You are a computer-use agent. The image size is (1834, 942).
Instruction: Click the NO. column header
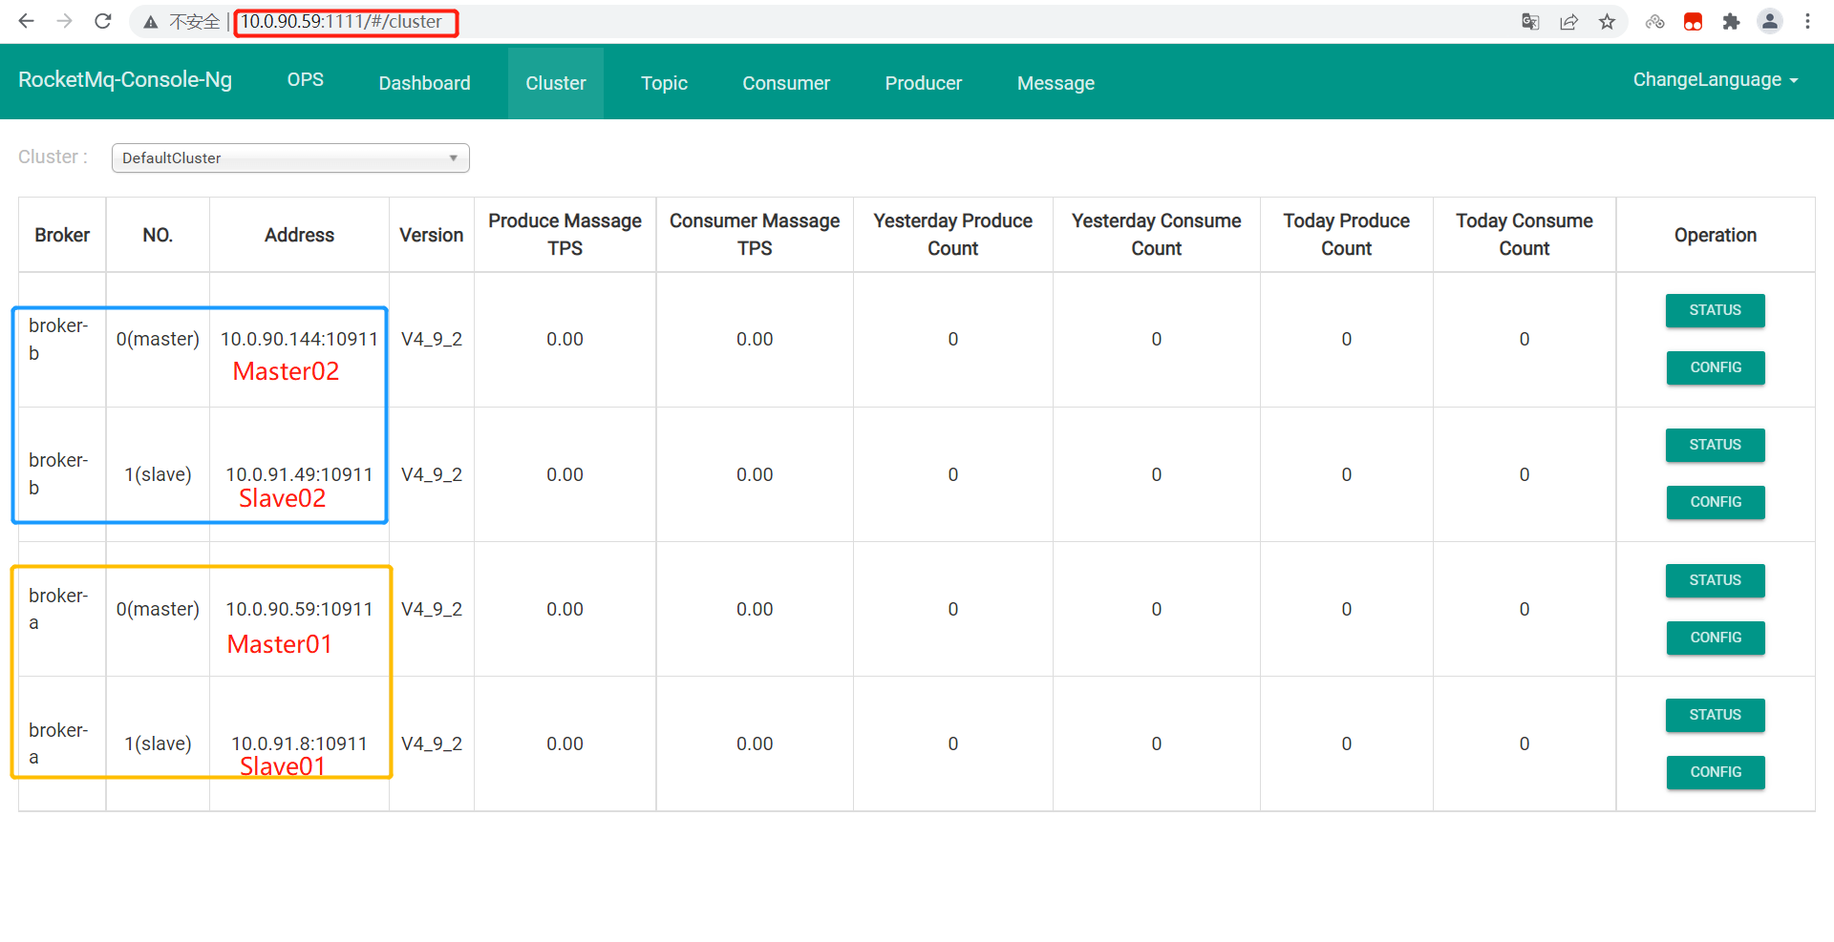(158, 235)
